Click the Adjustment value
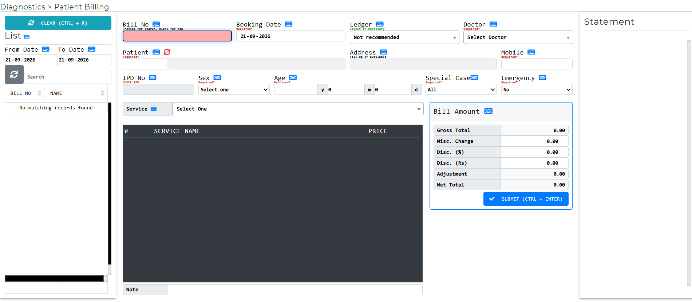This screenshot has width=692, height=302. point(534,174)
